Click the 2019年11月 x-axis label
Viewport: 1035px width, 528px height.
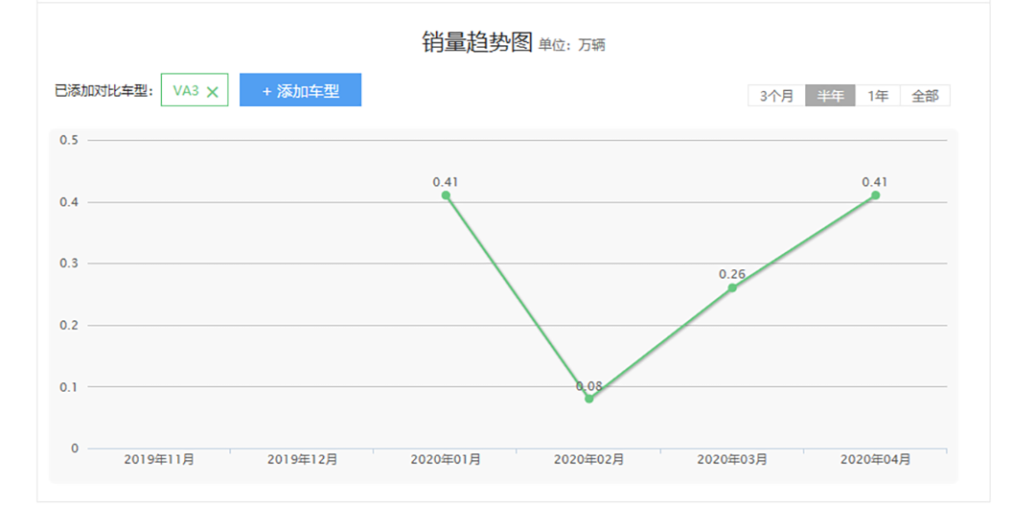coord(159,460)
